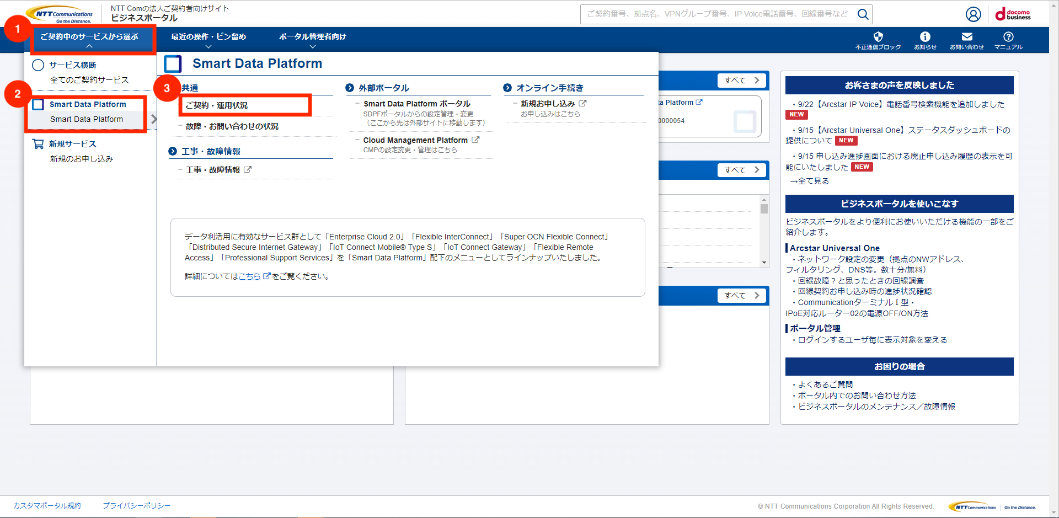This screenshot has height=518, width=1059.
Task: Open マニュアル question mark icon
Action: coord(1008,36)
